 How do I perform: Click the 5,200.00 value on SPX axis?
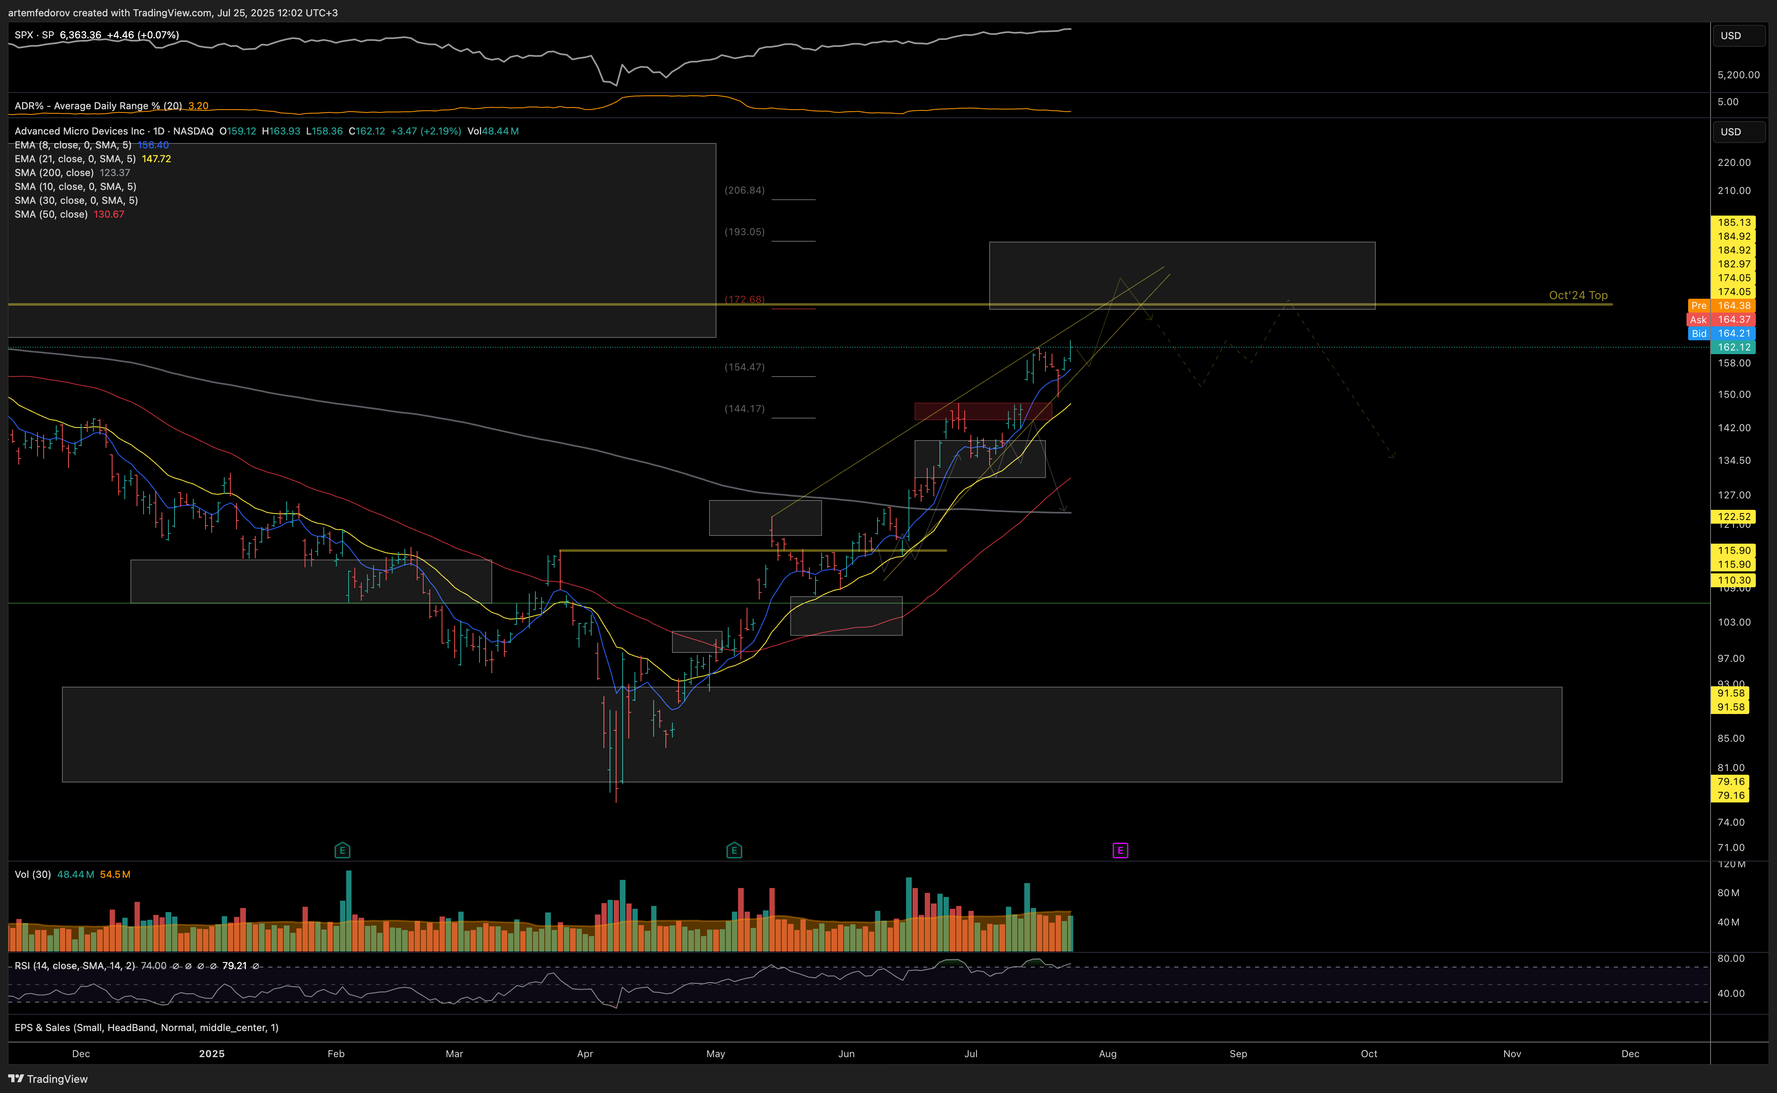pos(1739,75)
